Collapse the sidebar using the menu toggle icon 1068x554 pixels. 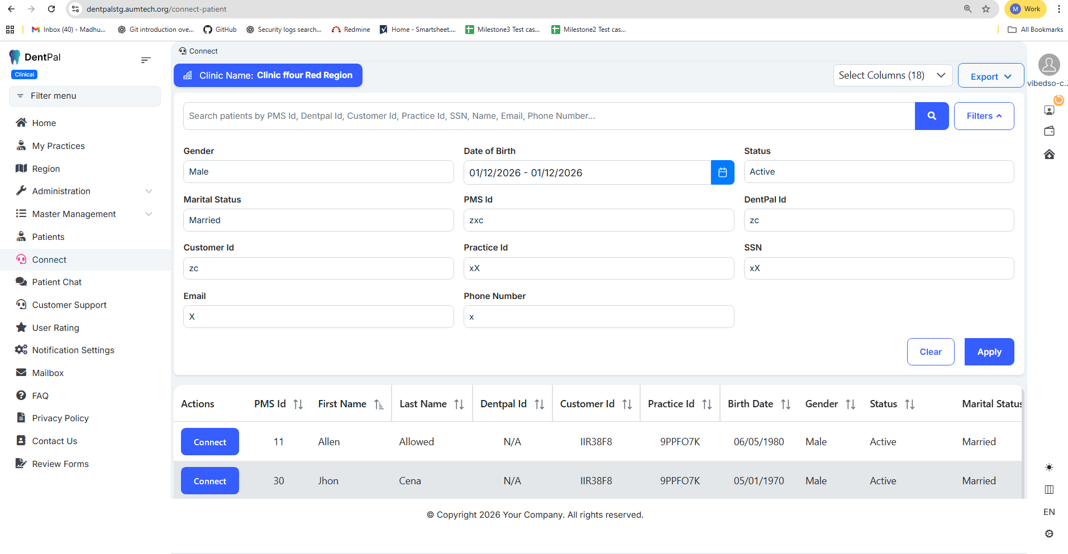tap(146, 60)
